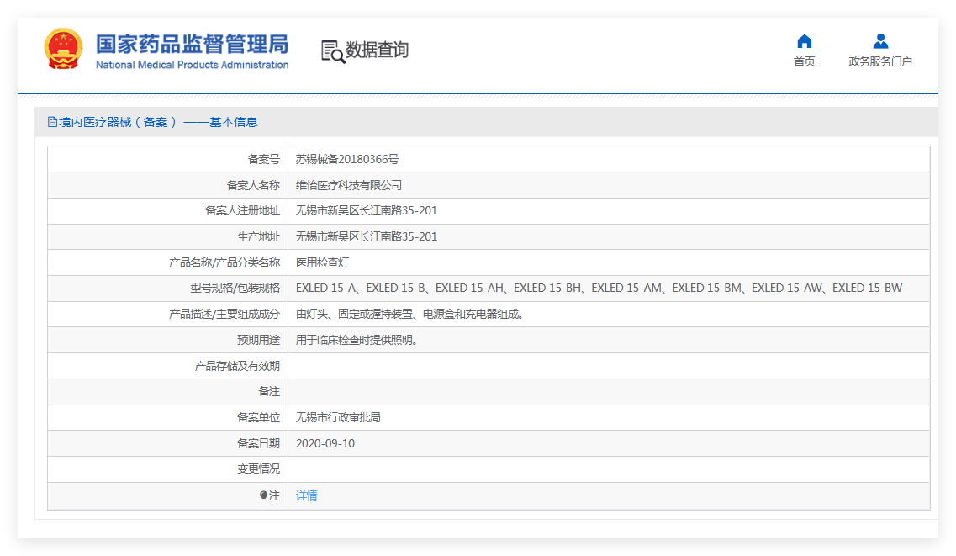Click the 生产地址 address value
The image size is (956, 556).
367,236
